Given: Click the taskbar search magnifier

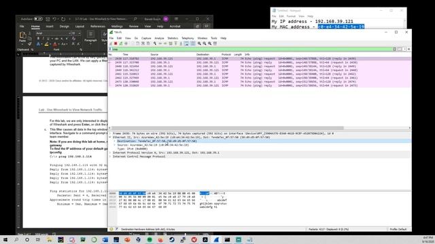Looking at the screenshot, I should click(x=16, y=239).
